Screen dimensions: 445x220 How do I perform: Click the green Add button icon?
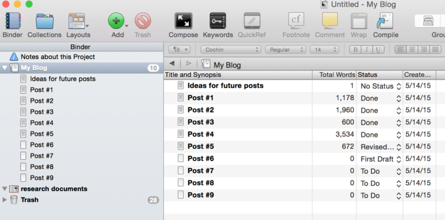(x=116, y=21)
